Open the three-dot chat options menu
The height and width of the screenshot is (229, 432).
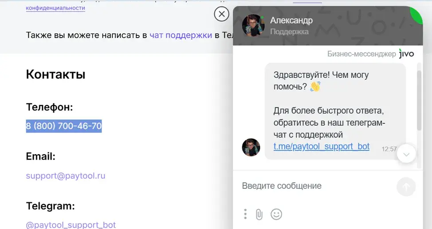245,214
